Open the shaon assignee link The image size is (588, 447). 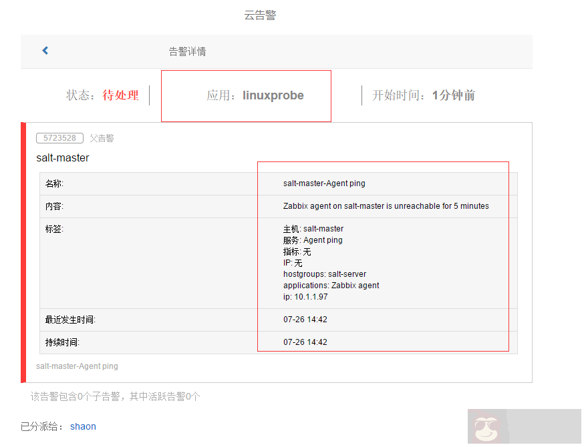click(83, 426)
